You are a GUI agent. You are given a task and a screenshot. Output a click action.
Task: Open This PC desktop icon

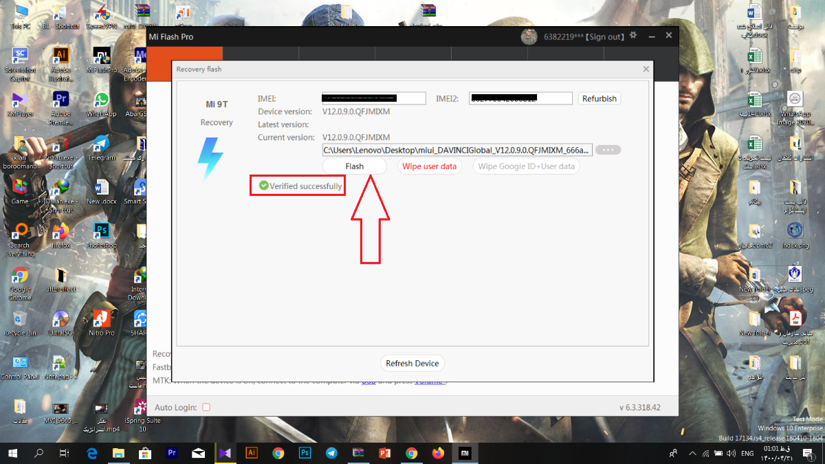[x=21, y=17]
